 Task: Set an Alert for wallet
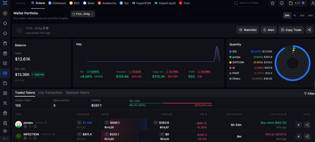pos(269,30)
